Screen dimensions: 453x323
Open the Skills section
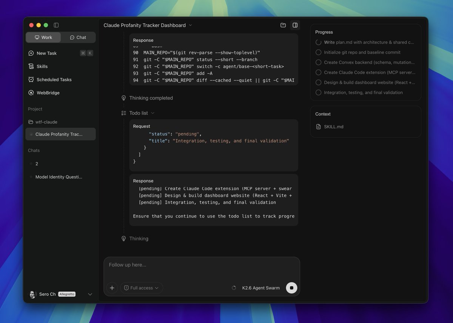[x=60, y=66]
